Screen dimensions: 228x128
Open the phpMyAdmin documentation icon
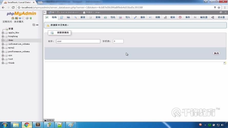[x=23, y=18]
